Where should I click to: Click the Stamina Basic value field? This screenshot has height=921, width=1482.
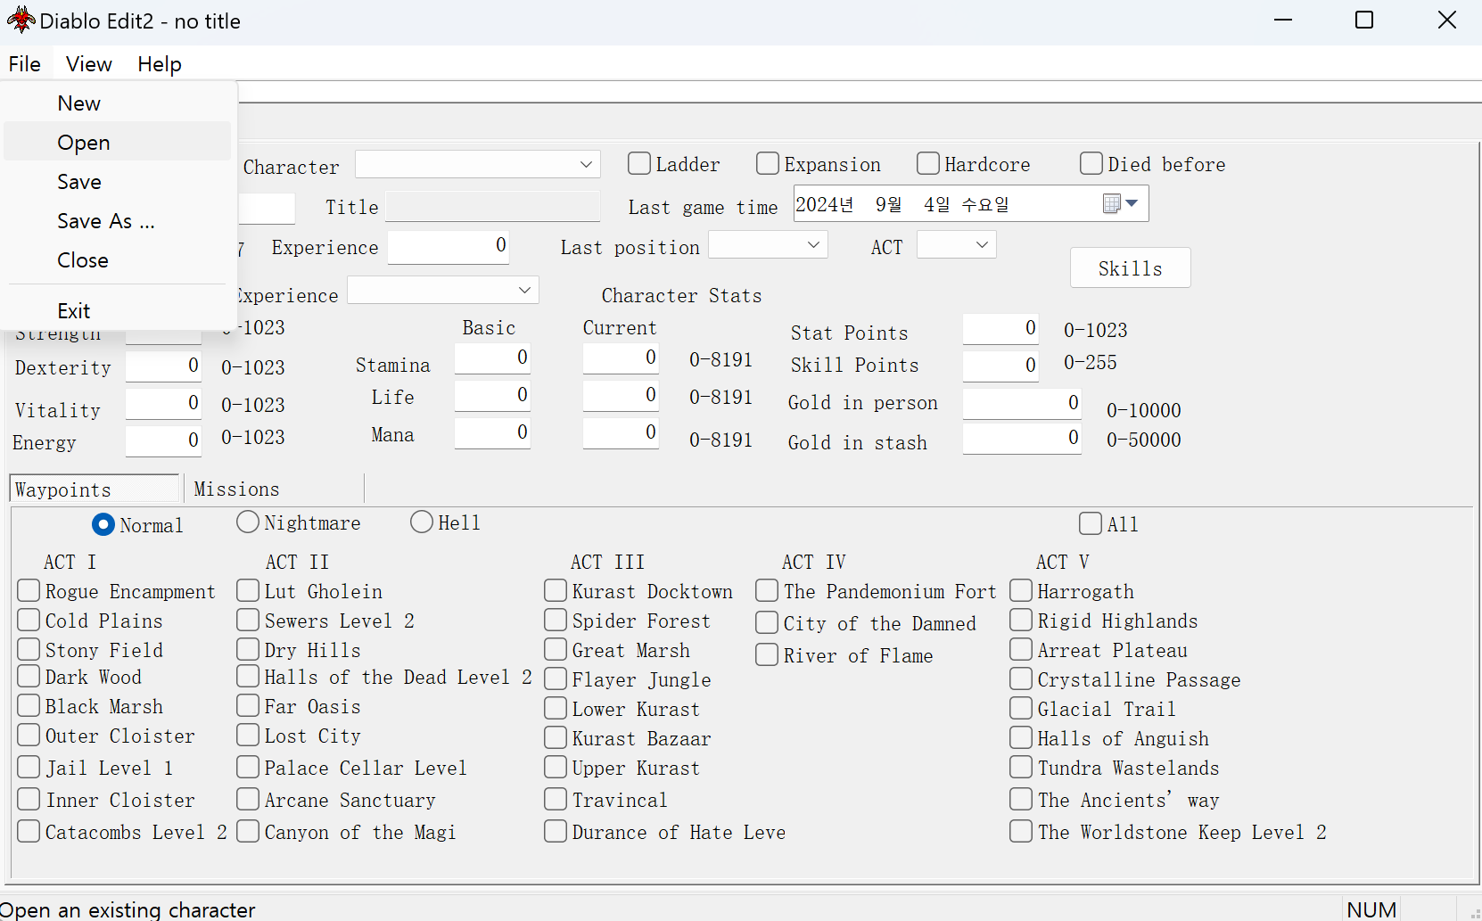point(492,359)
